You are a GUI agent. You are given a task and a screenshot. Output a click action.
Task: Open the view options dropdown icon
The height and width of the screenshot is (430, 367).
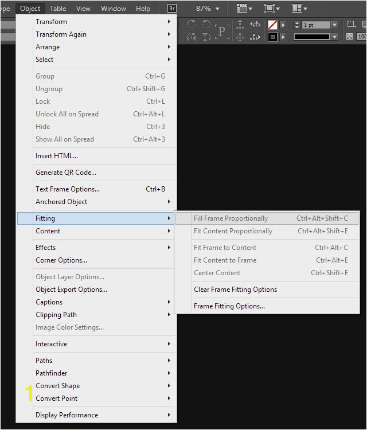[244, 9]
